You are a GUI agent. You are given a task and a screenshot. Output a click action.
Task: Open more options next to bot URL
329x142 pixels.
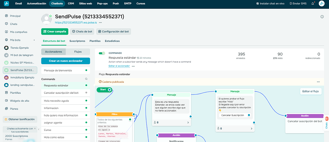(x=100, y=22)
